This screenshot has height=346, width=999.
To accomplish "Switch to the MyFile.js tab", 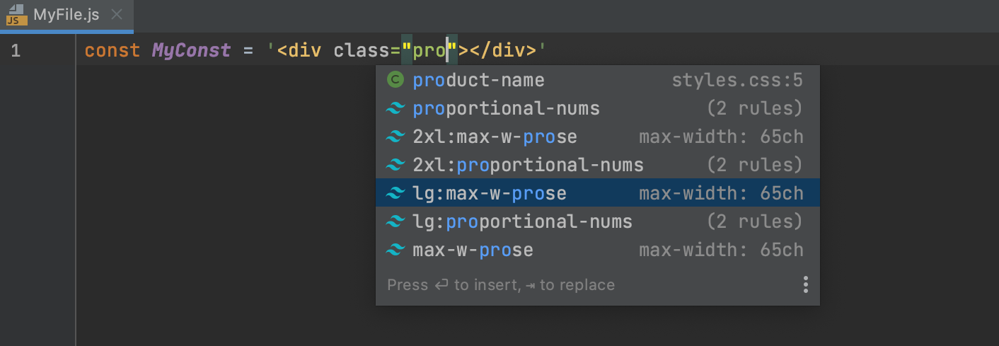I will tap(66, 15).
